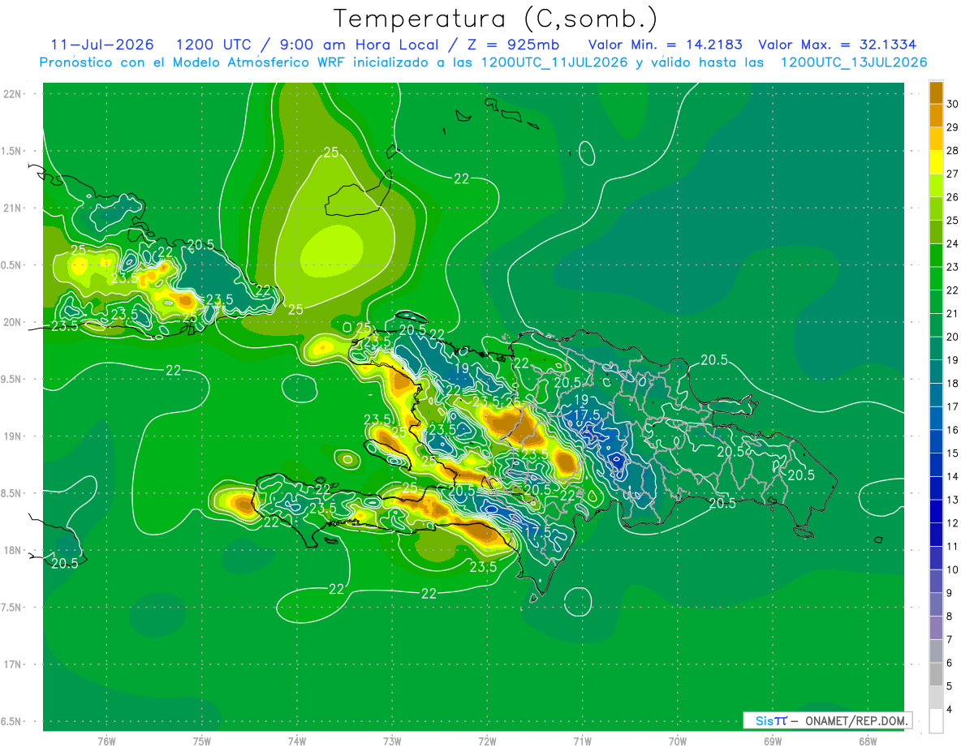The image size is (974, 752).
Task: Click the "68W" longitude axis label
Action: 868,741
